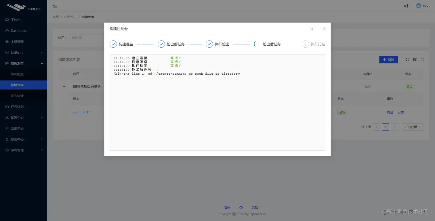The width and height of the screenshot is (435, 221).
Task: Click the root username in the header
Action: pyautogui.click(x=426, y=5)
